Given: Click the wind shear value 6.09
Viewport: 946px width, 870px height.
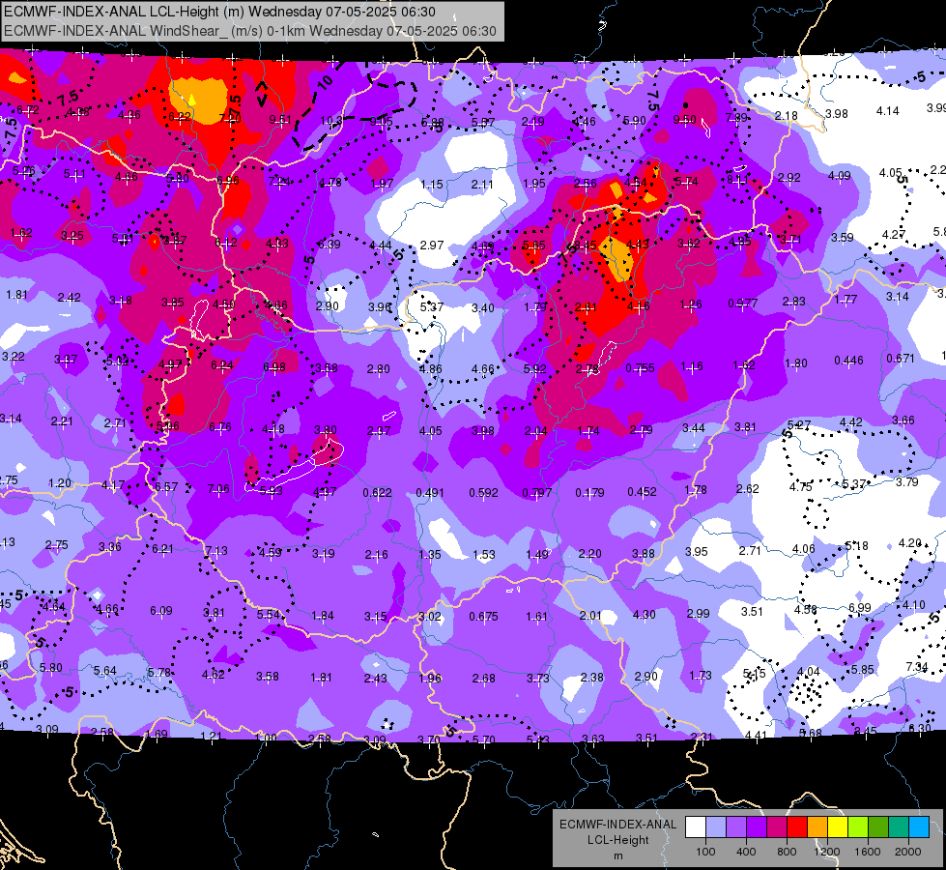Looking at the screenshot, I should [x=161, y=611].
